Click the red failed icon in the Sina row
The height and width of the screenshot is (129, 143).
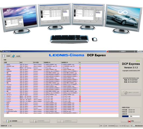click(x=80, y=68)
